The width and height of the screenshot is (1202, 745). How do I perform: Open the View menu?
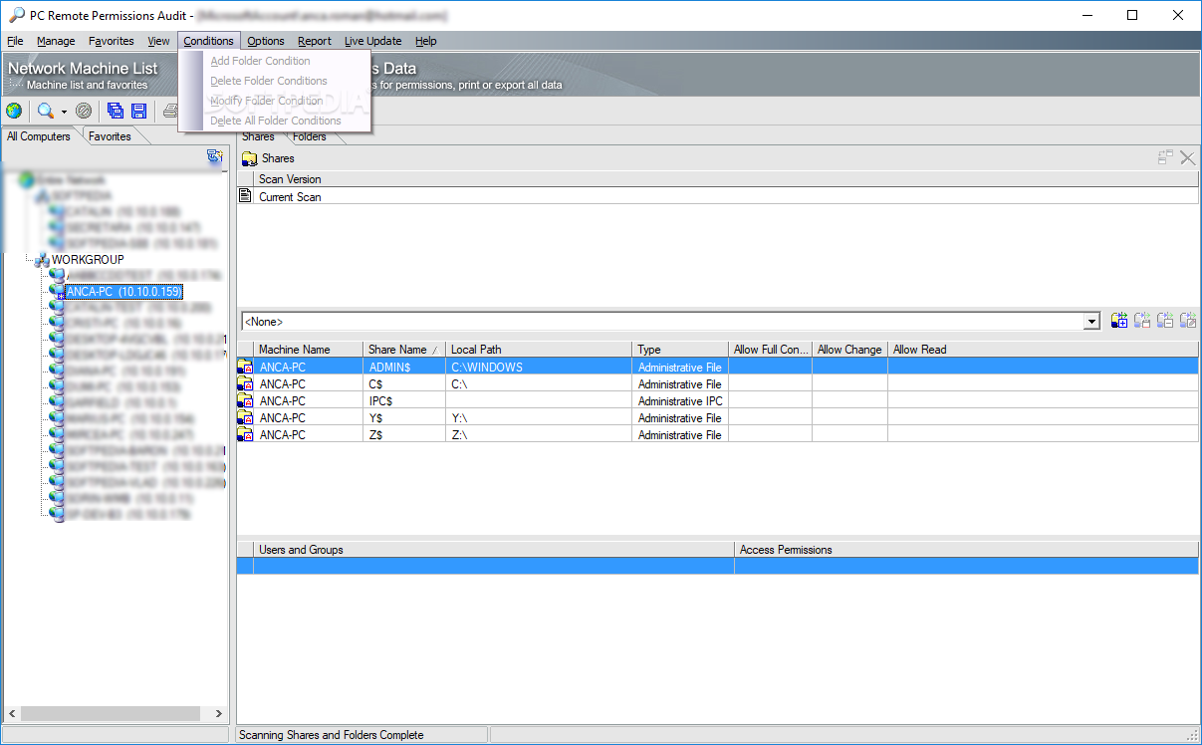tap(159, 41)
